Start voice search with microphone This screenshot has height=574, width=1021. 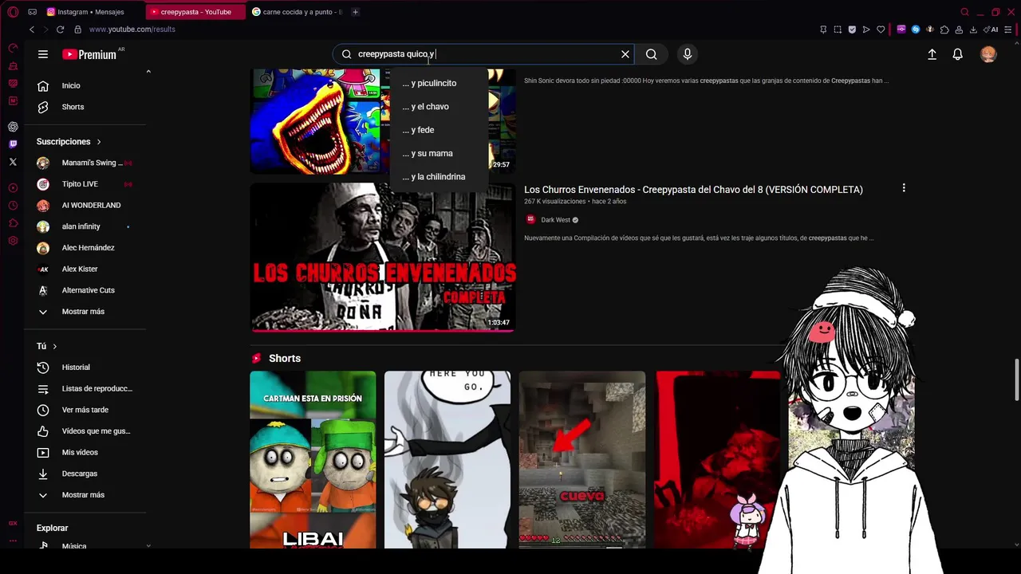click(x=688, y=54)
